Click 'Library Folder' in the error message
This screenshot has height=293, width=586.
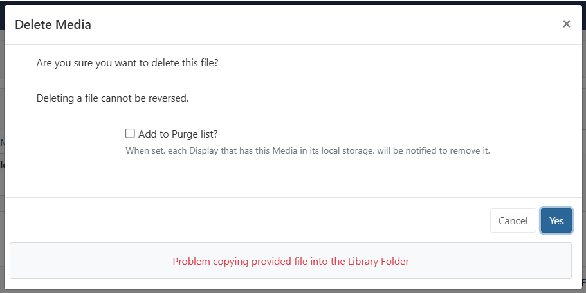(x=380, y=262)
